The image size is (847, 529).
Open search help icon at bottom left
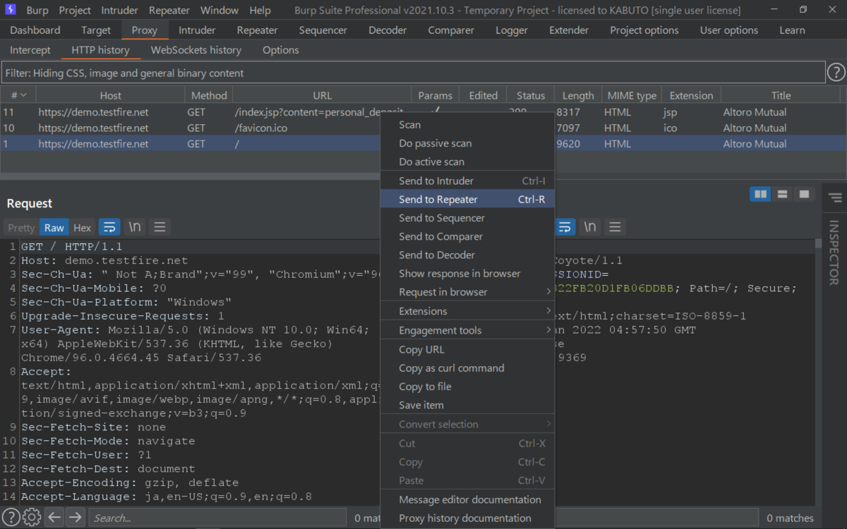pos(11,518)
